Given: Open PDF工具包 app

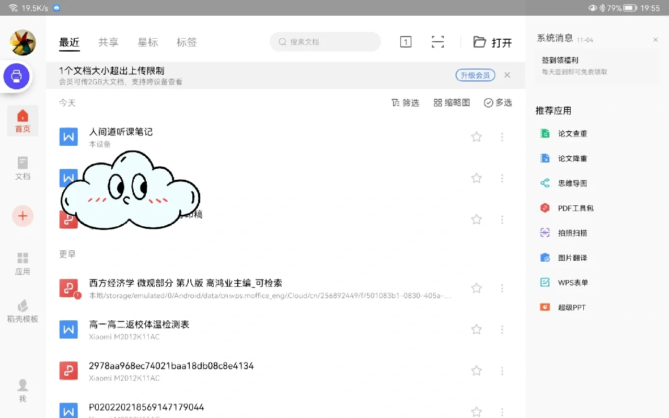Looking at the screenshot, I should tap(567, 208).
